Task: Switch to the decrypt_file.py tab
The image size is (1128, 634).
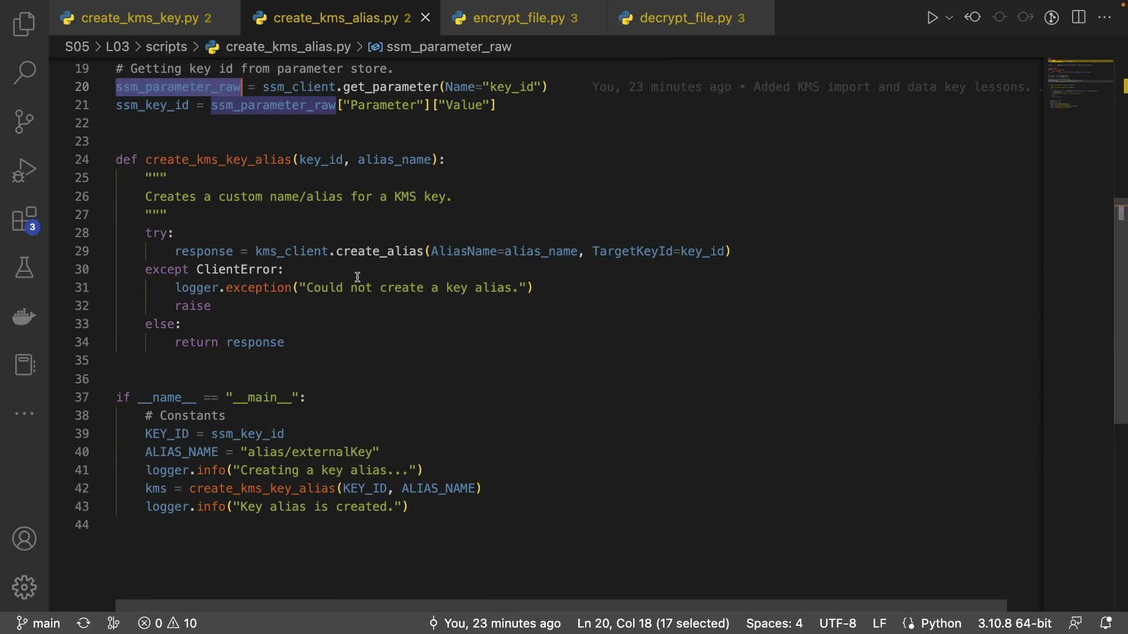Action: coord(685,18)
